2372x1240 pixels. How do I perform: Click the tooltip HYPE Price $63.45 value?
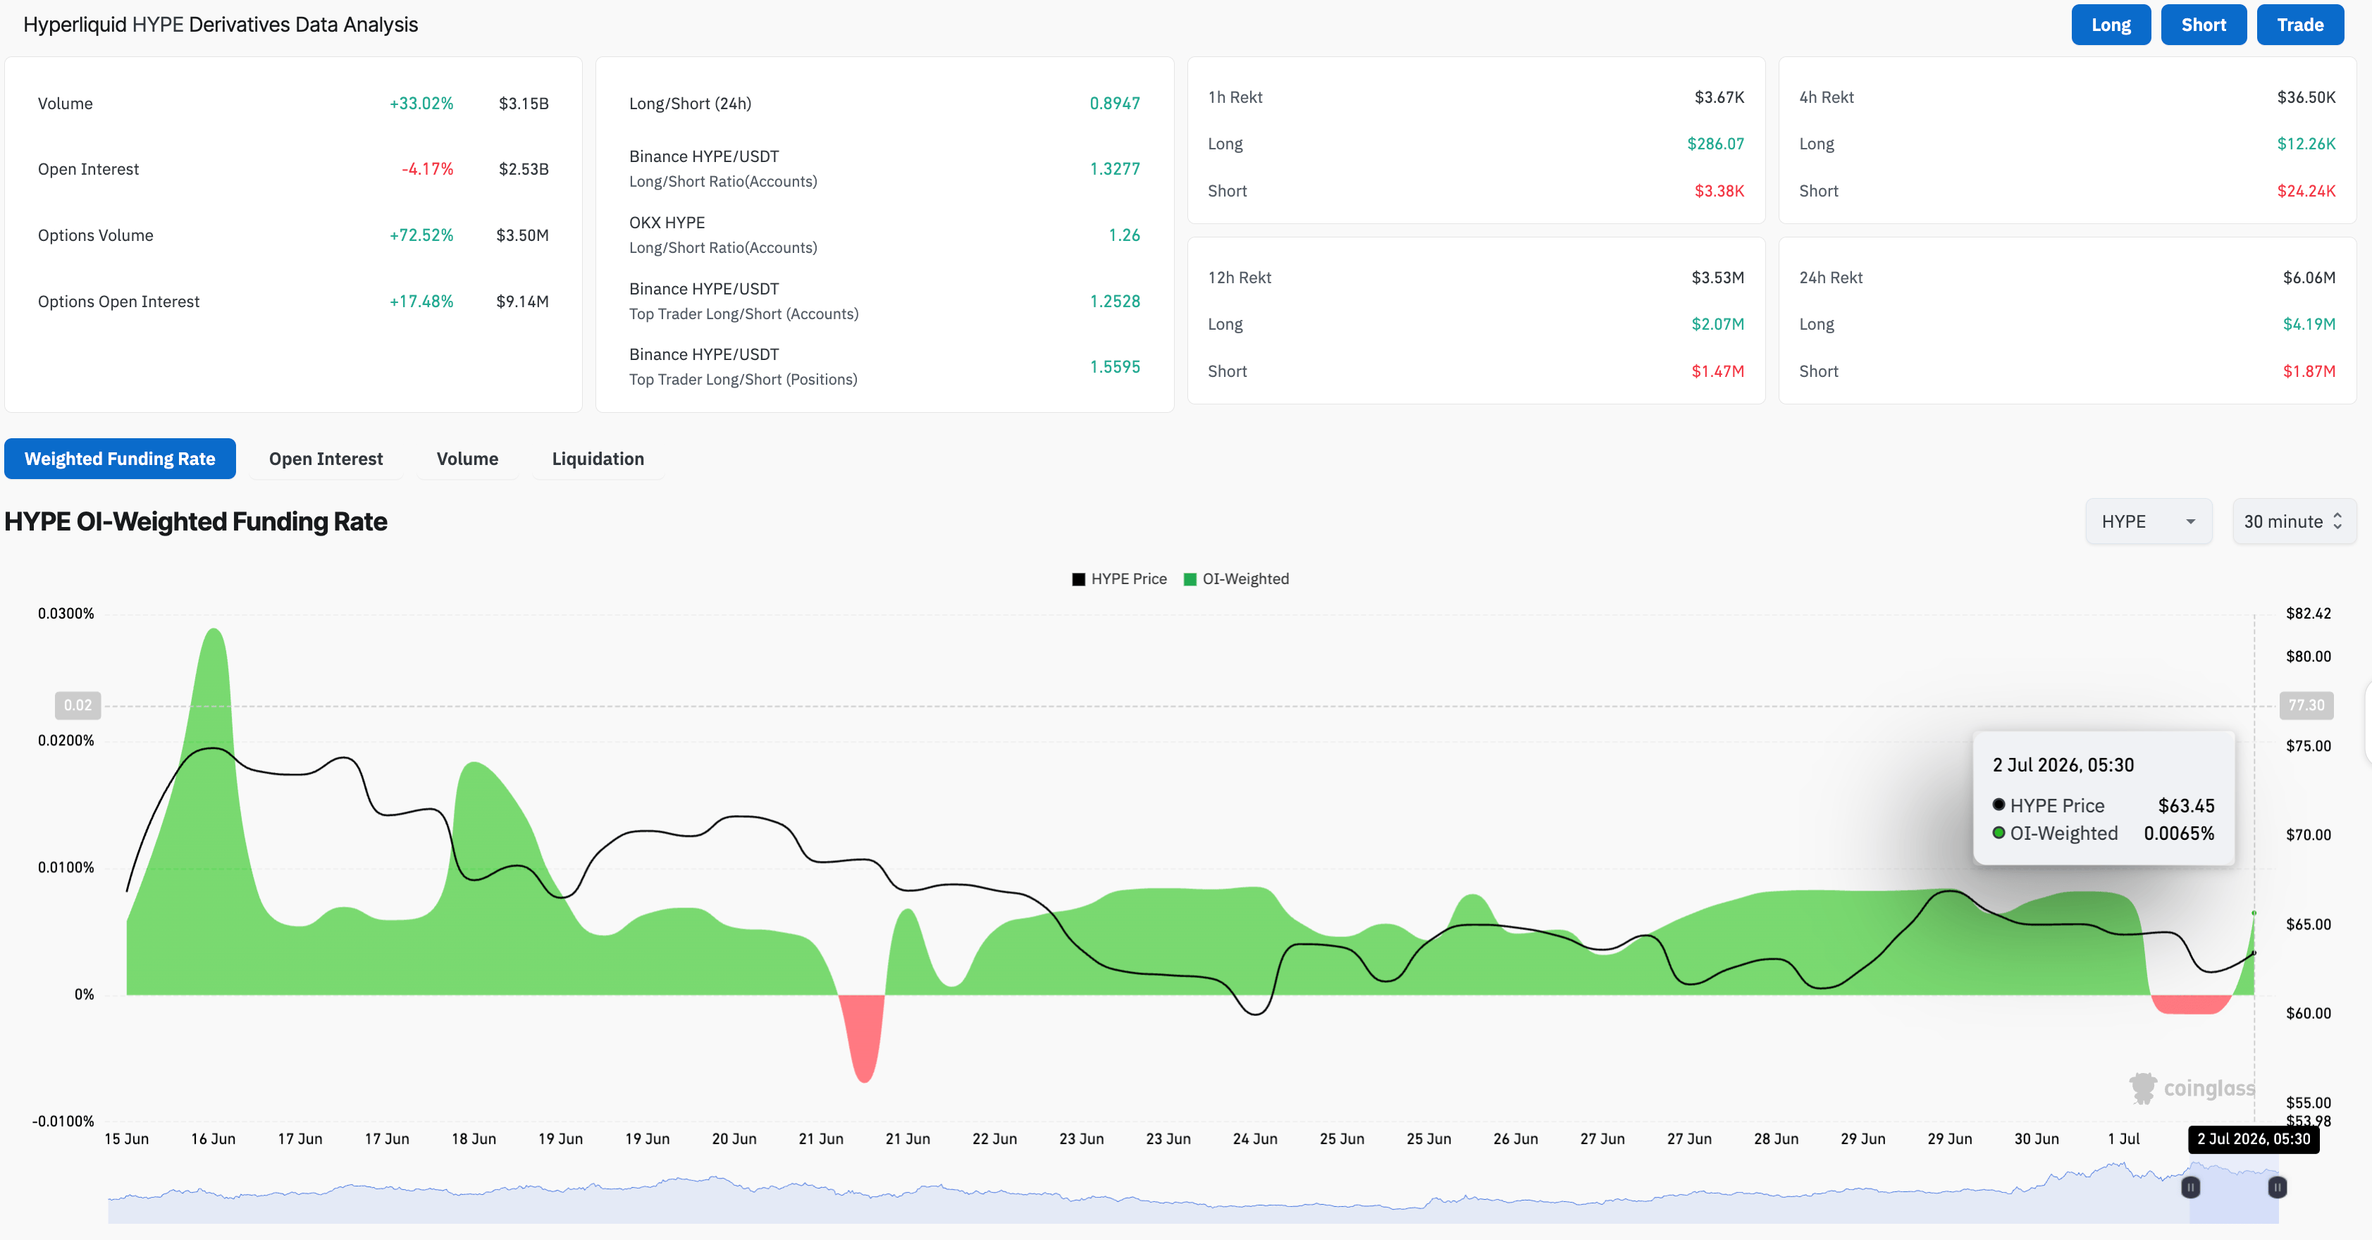pos(2185,805)
